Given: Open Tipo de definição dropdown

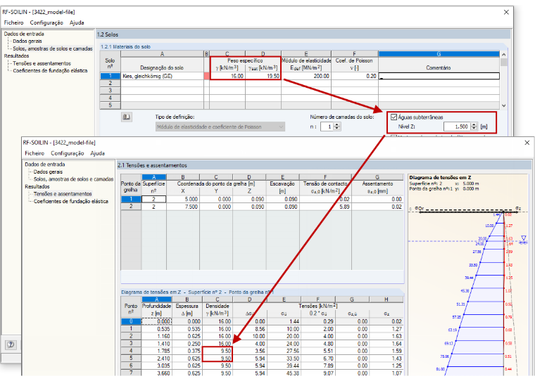Looking at the screenshot, I should click(220, 127).
